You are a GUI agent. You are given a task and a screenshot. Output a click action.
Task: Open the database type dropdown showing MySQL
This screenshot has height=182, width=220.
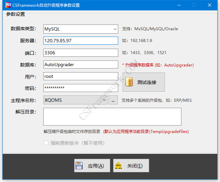pos(81,29)
